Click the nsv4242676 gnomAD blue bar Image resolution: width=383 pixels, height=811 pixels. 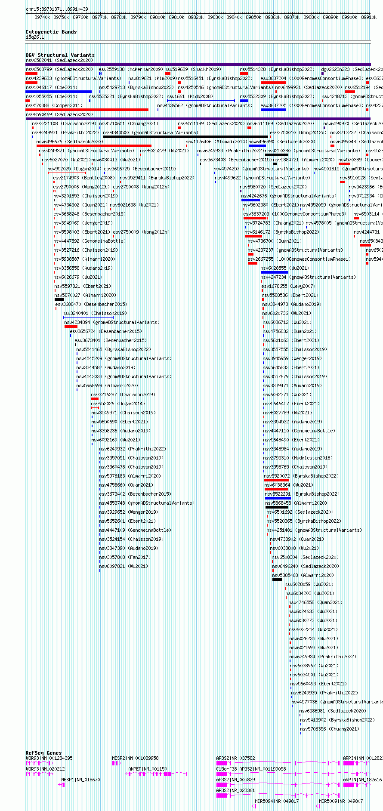click(x=250, y=200)
